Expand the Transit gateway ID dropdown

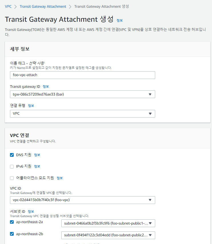click(x=82, y=94)
